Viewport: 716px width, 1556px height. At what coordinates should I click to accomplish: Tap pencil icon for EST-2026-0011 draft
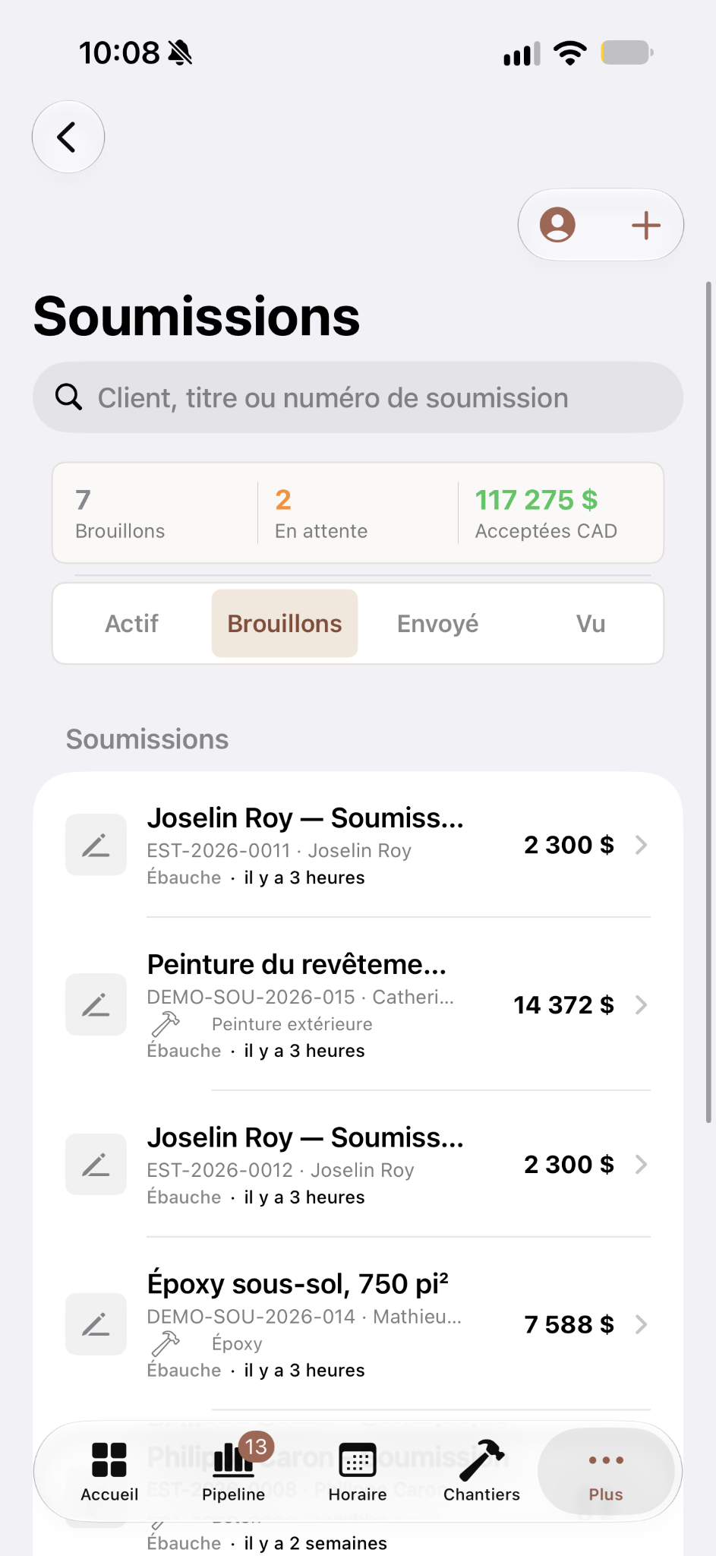tap(96, 845)
